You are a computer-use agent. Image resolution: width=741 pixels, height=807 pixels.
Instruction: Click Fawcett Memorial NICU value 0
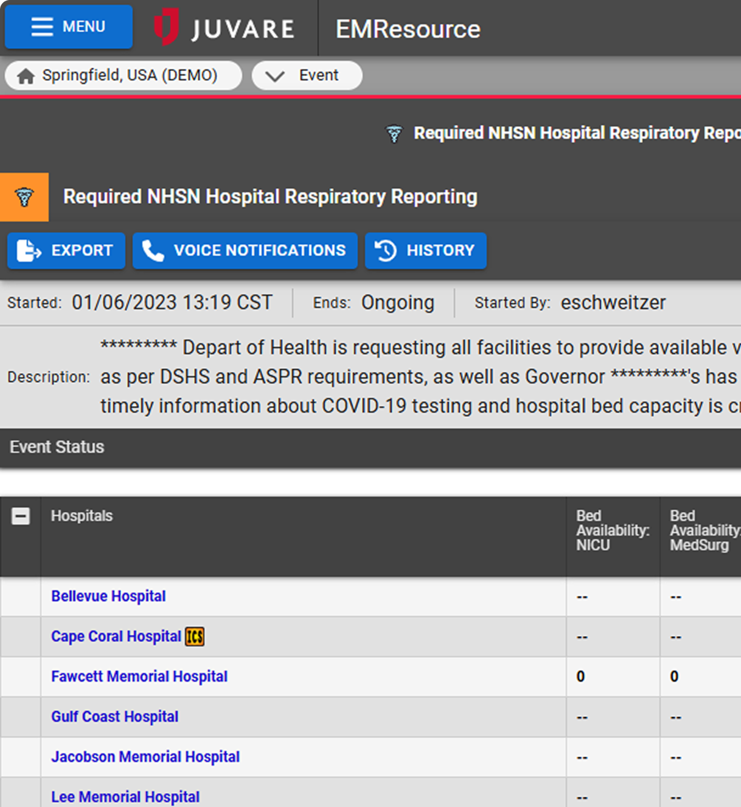click(580, 677)
